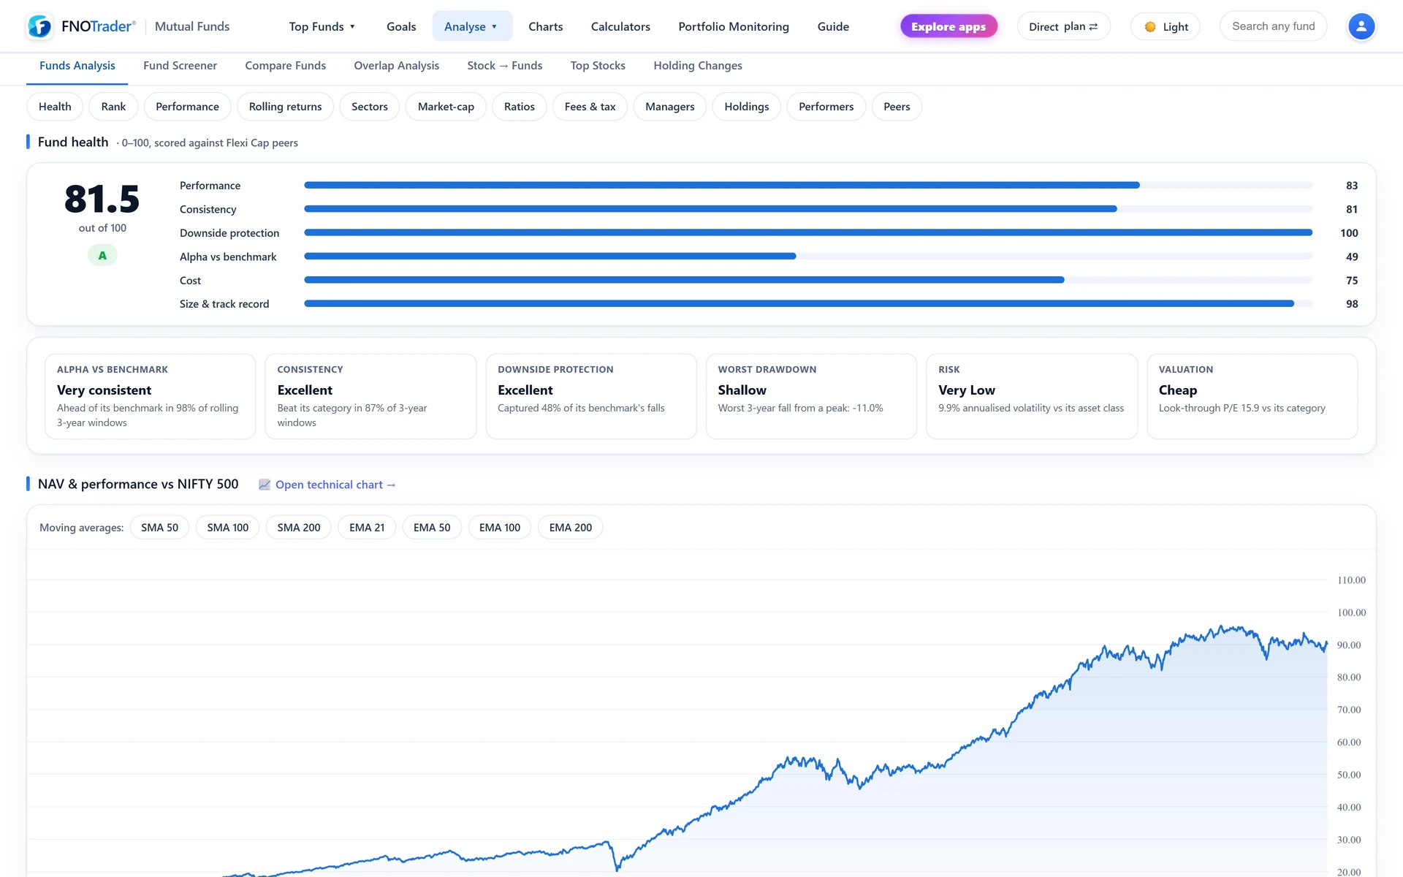Open the Top Stocks tab
Image resolution: width=1403 pixels, height=877 pixels.
click(598, 66)
